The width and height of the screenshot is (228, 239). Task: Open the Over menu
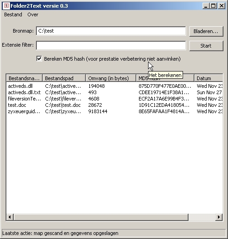tap(33, 14)
